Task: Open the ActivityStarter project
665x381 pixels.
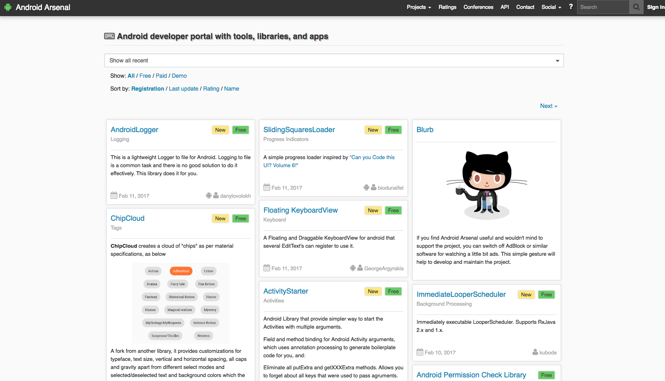Action: click(286, 291)
